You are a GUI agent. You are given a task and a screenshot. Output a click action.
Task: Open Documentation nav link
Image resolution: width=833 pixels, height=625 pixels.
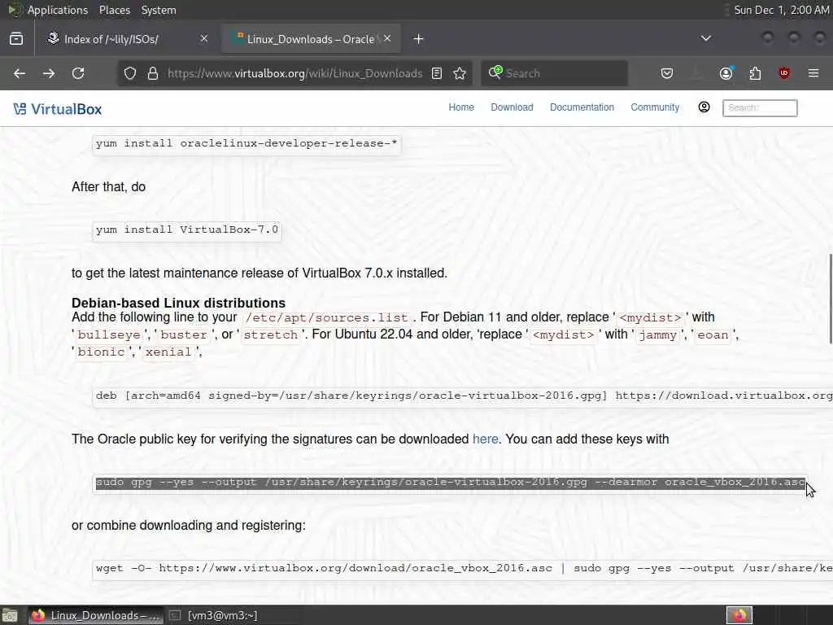click(x=582, y=107)
